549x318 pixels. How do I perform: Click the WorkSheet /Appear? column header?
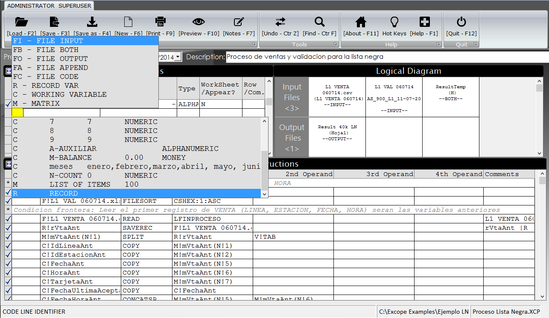click(x=221, y=88)
